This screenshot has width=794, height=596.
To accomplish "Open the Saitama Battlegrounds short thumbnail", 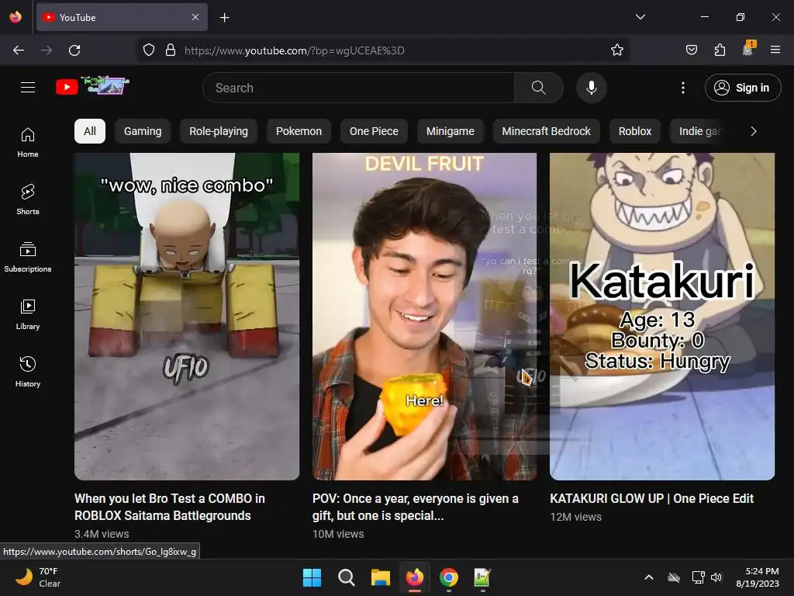I will pos(187,317).
